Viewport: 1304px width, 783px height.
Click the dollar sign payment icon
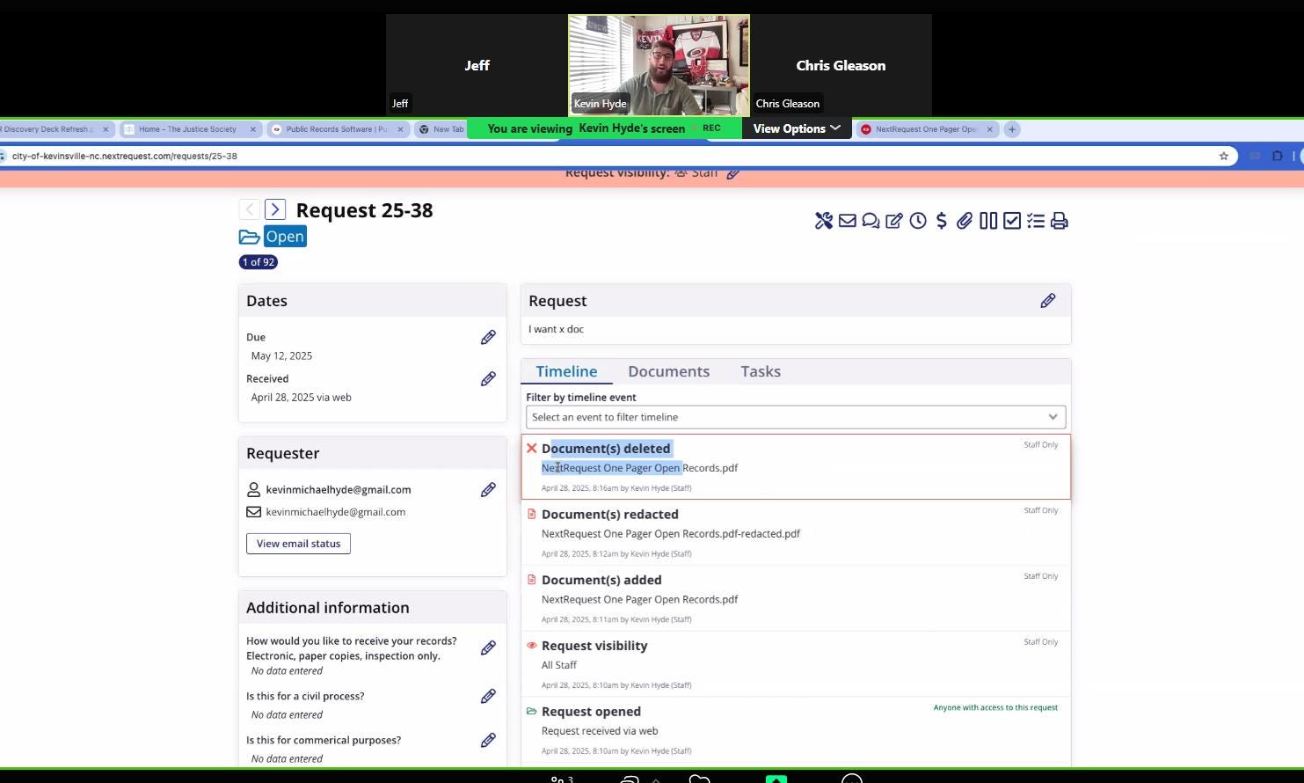[942, 221]
